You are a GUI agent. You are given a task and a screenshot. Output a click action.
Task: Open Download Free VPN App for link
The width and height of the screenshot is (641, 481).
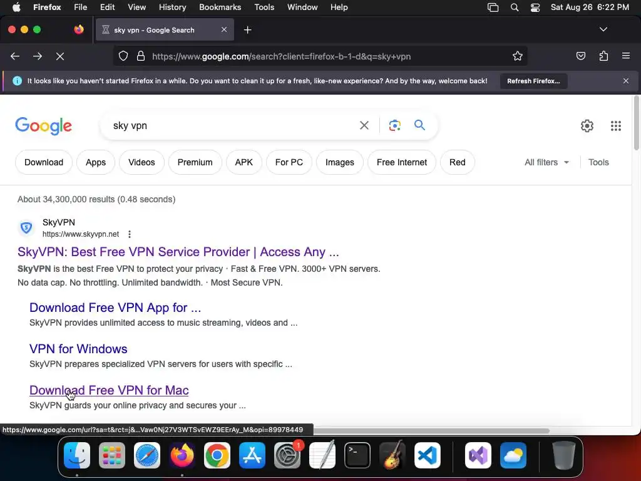coord(115,308)
